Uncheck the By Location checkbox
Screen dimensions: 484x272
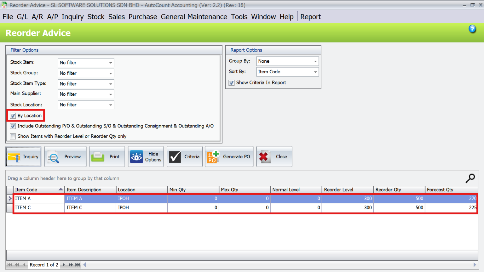(x=13, y=116)
